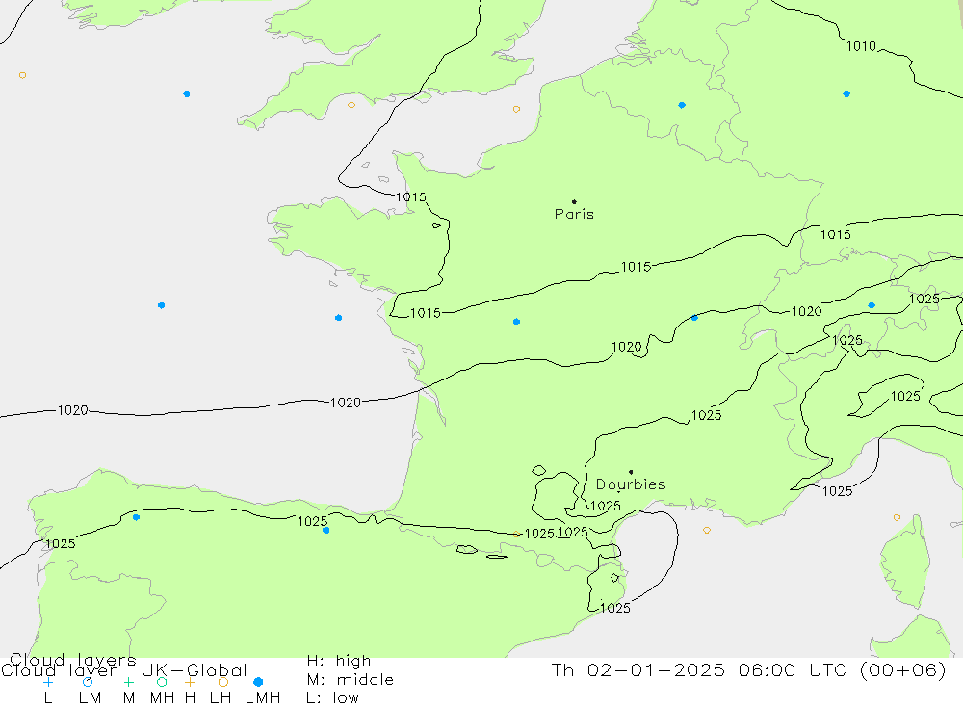This screenshot has width=963, height=706.
Task: Click the '1025' label over northwest Spain
Action: tap(60, 543)
